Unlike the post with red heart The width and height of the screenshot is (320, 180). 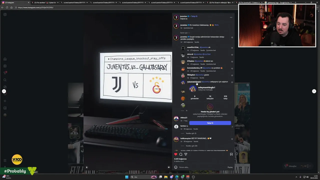tap(176, 154)
